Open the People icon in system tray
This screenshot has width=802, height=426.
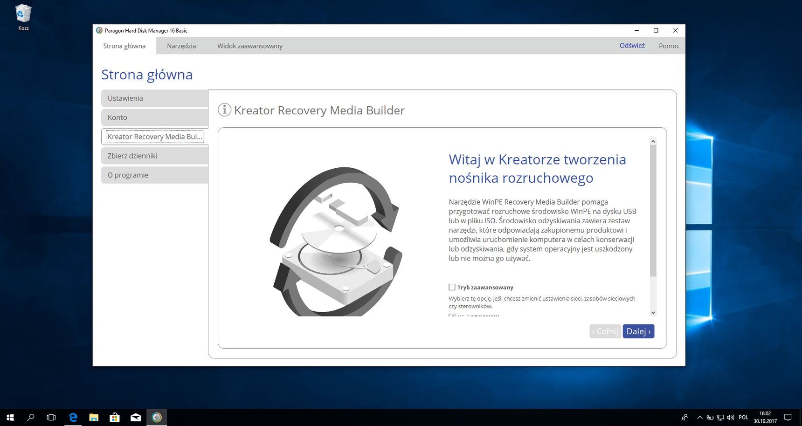point(684,418)
